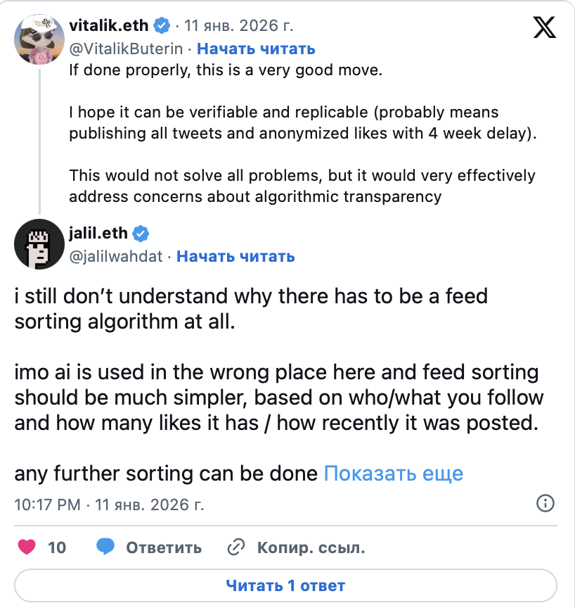The width and height of the screenshot is (575, 608).
Task: Click jalil.eth's verified badge
Action: [x=141, y=234]
